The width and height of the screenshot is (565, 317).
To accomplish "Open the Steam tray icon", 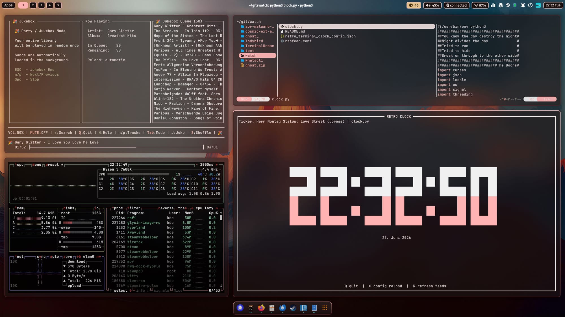I will (508, 5).
